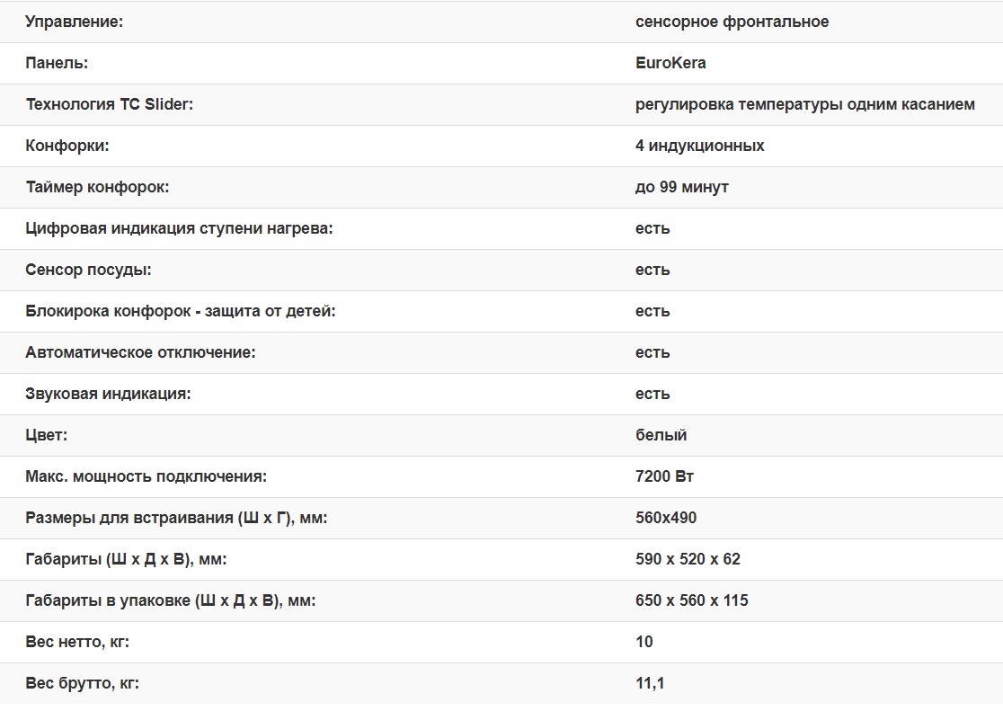This screenshot has width=1003, height=720.
Task: Click the "560x490" dimensions value
Action: (x=666, y=518)
